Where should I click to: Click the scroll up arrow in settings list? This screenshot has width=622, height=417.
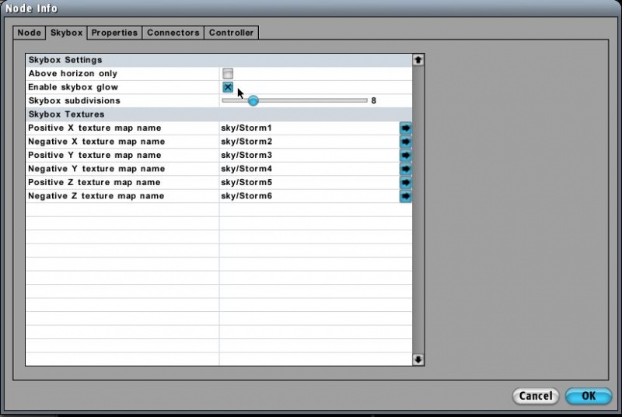click(x=418, y=59)
